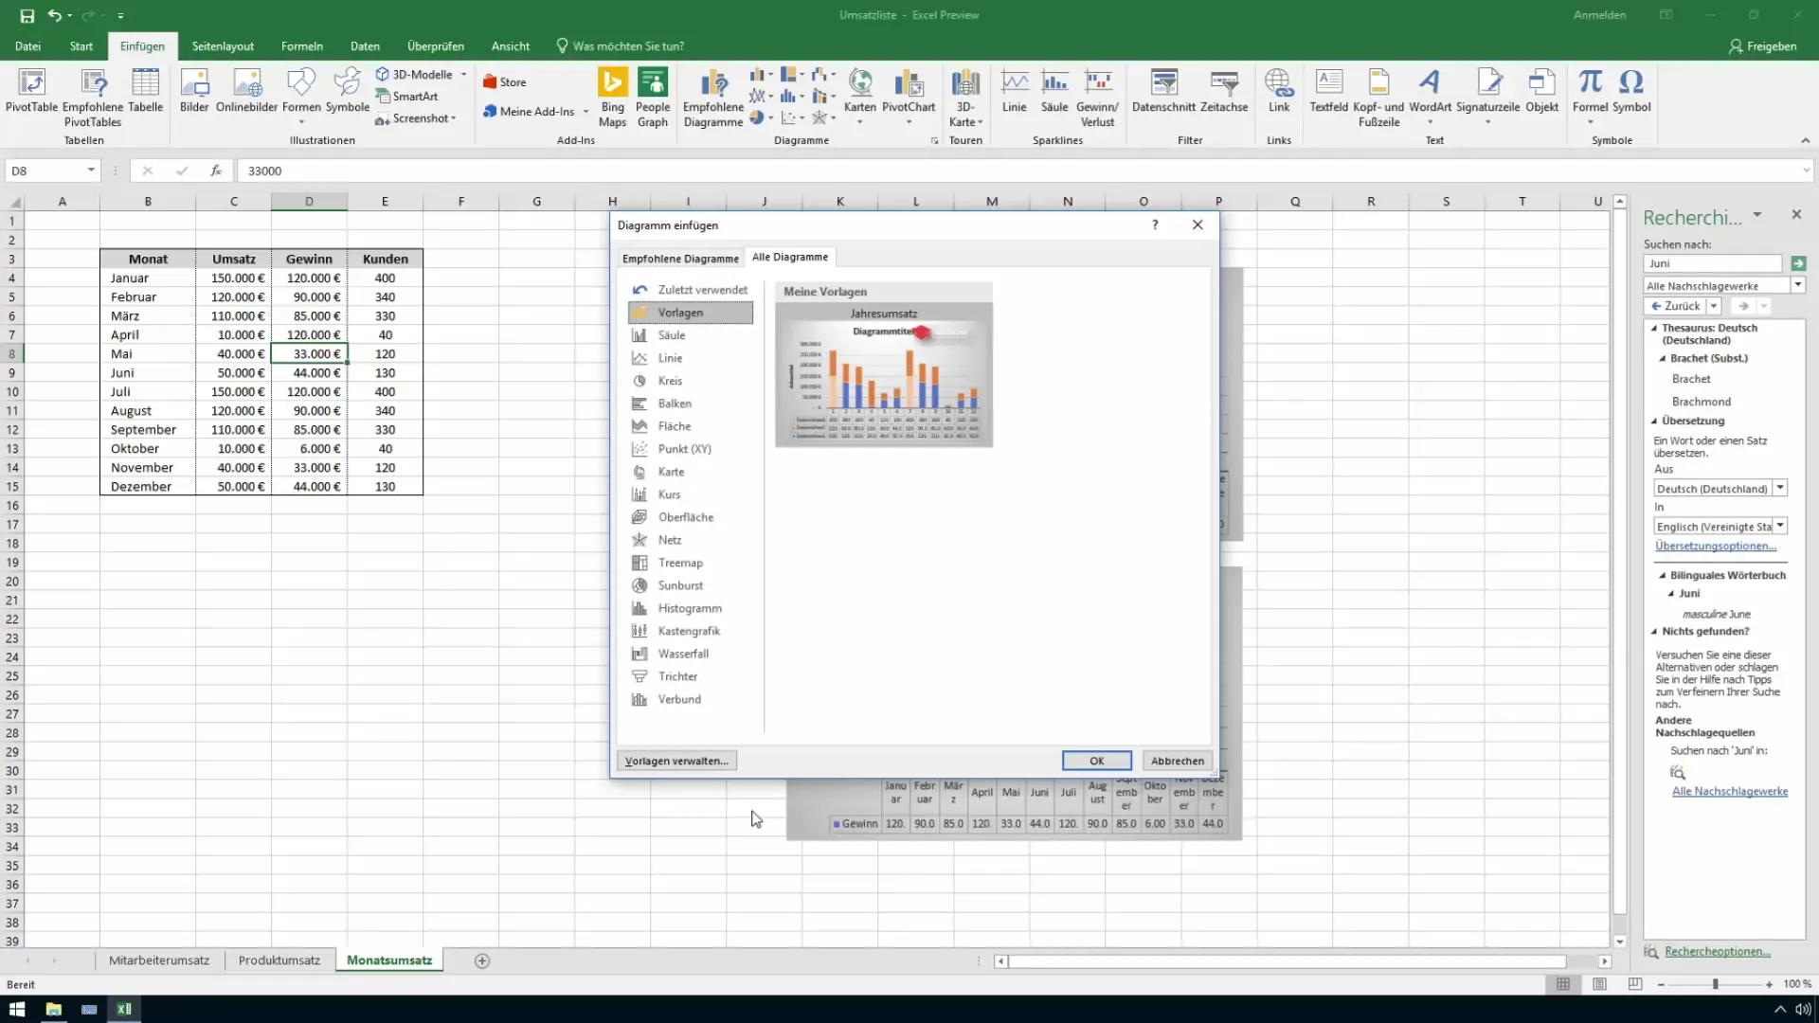Viewport: 1819px width, 1023px height.
Task: Open the 3D-Modelle dropdown
Action: click(x=464, y=74)
